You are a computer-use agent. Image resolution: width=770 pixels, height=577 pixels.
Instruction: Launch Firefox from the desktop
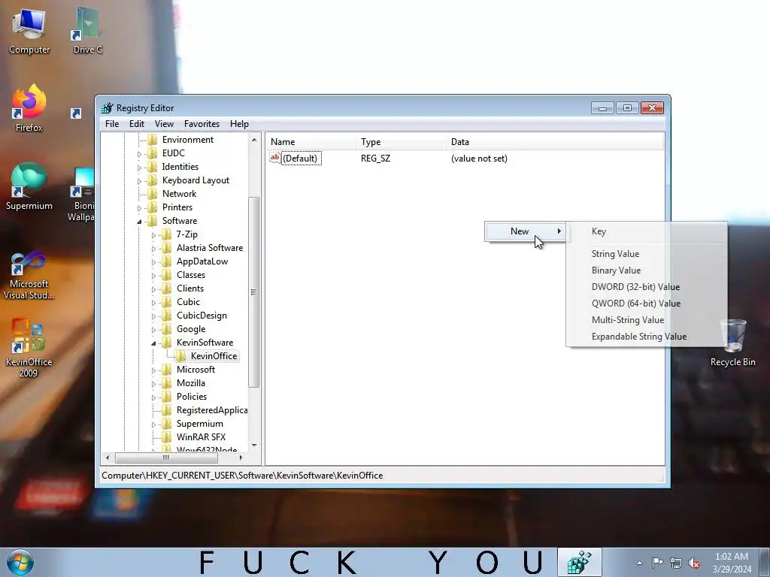(29, 108)
